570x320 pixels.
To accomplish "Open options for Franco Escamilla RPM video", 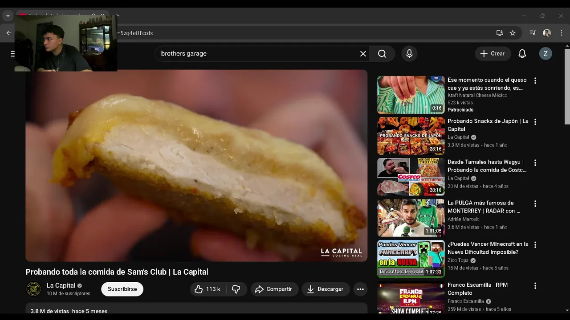I will [535, 286].
